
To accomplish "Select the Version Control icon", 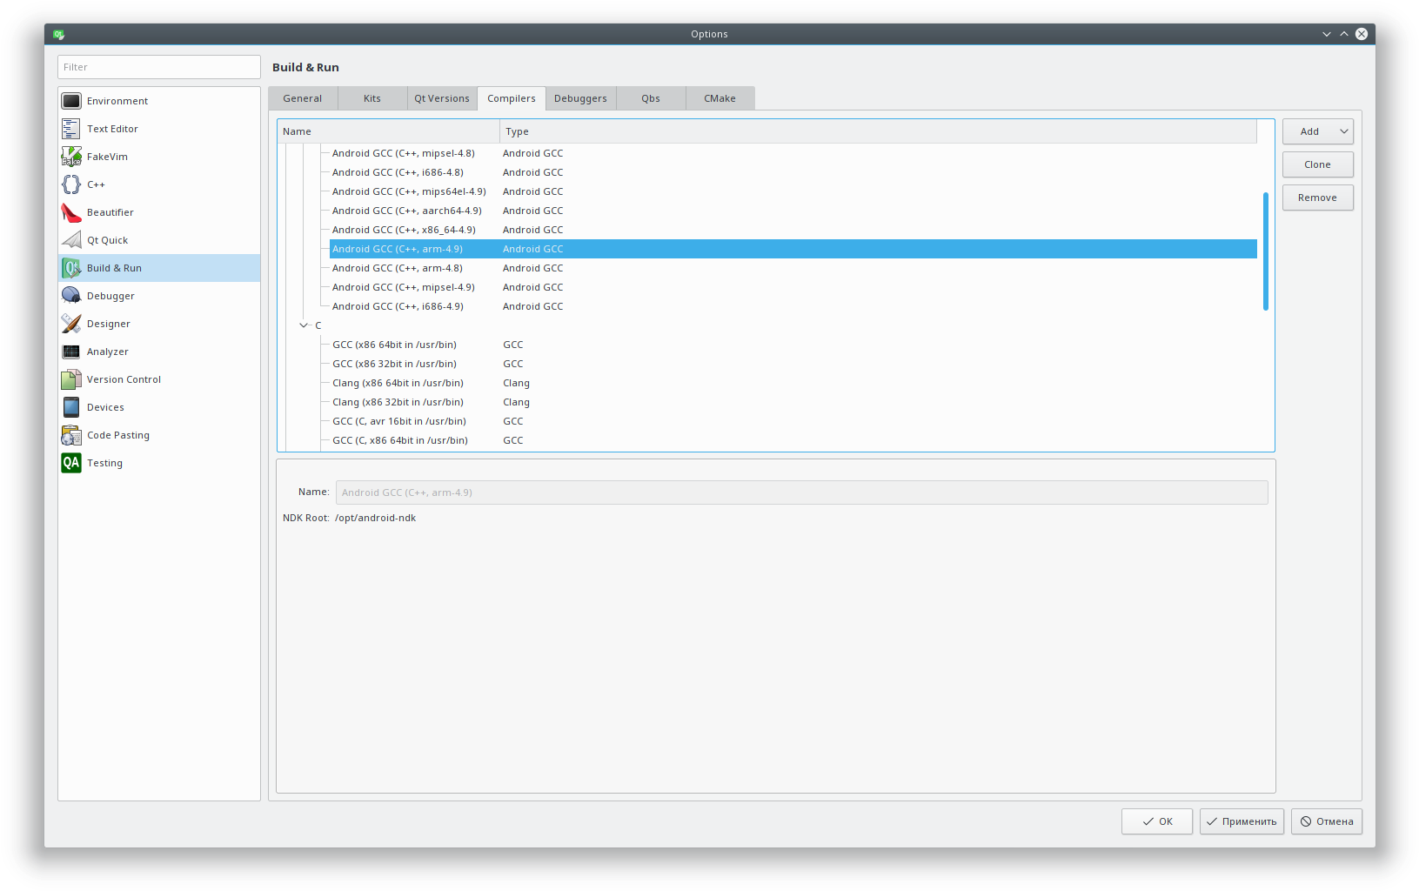I will click(70, 379).
